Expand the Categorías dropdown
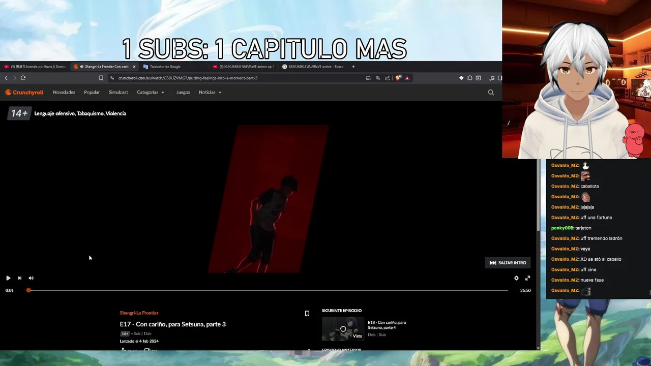Image resolution: width=651 pixels, height=366 pixels. (151, 93)
